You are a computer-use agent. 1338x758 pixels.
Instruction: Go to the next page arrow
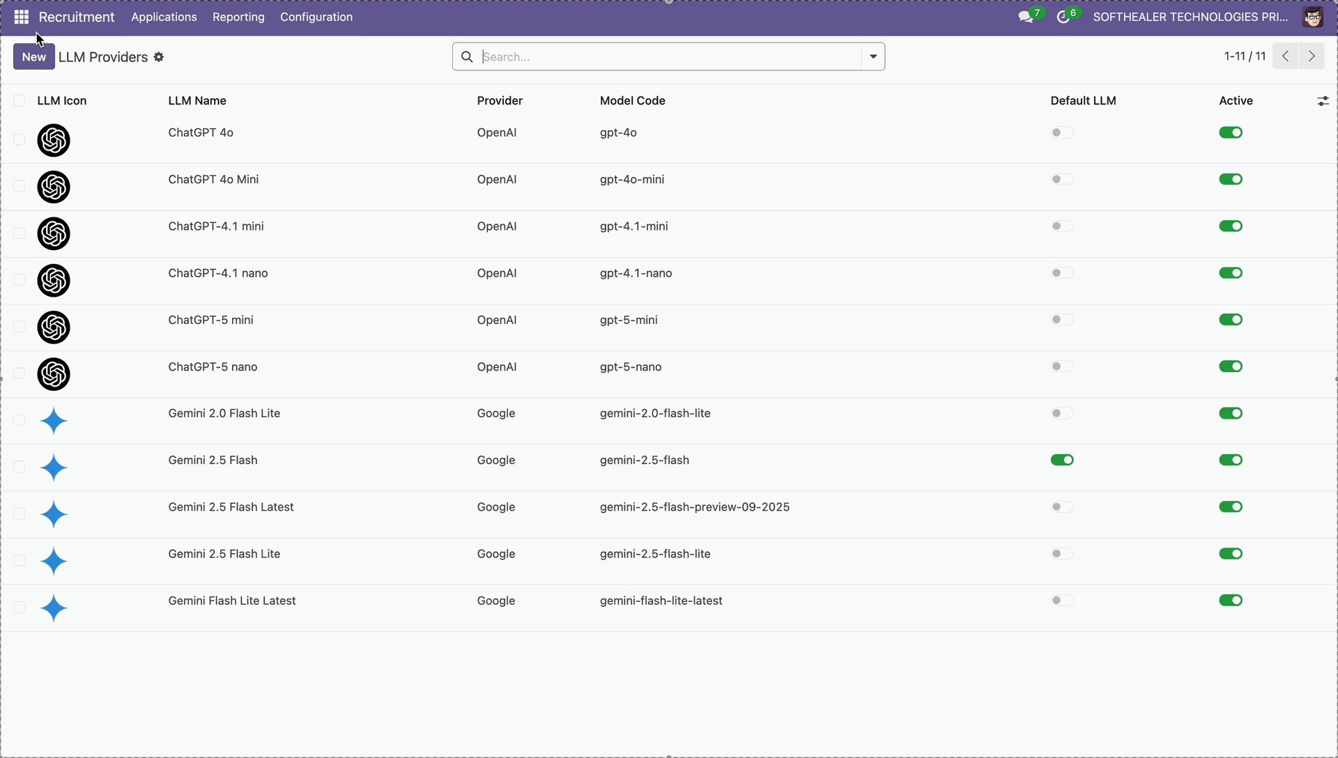[1312, 56]
